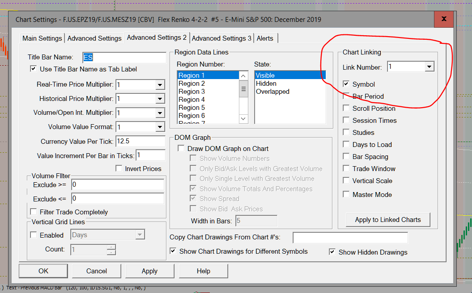Select Region 2 in the list
The width and height of the screenshot is (472, 293).
coord(208,83)
